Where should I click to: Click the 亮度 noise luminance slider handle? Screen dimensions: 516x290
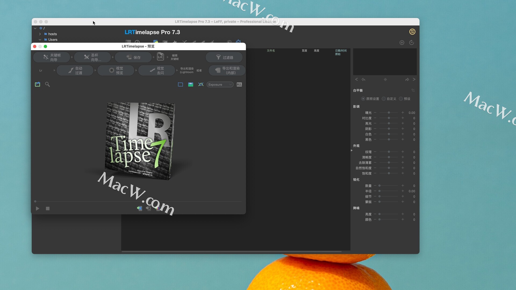tap(379, 214)
